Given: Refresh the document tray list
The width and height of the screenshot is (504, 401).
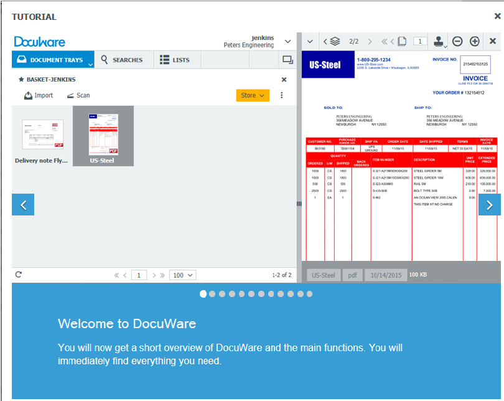Looking at the screenshot, I should [19, 275].
